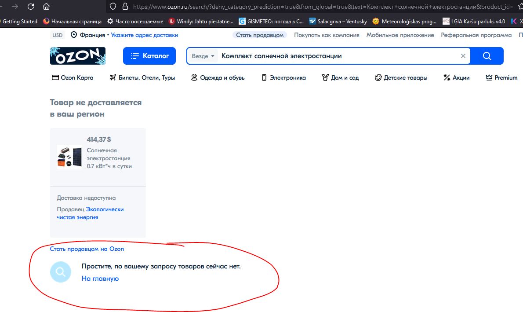This screenshot has width=523, height=312.
Task: Open the Одежда и обувь category
Action: coord(218,77)
